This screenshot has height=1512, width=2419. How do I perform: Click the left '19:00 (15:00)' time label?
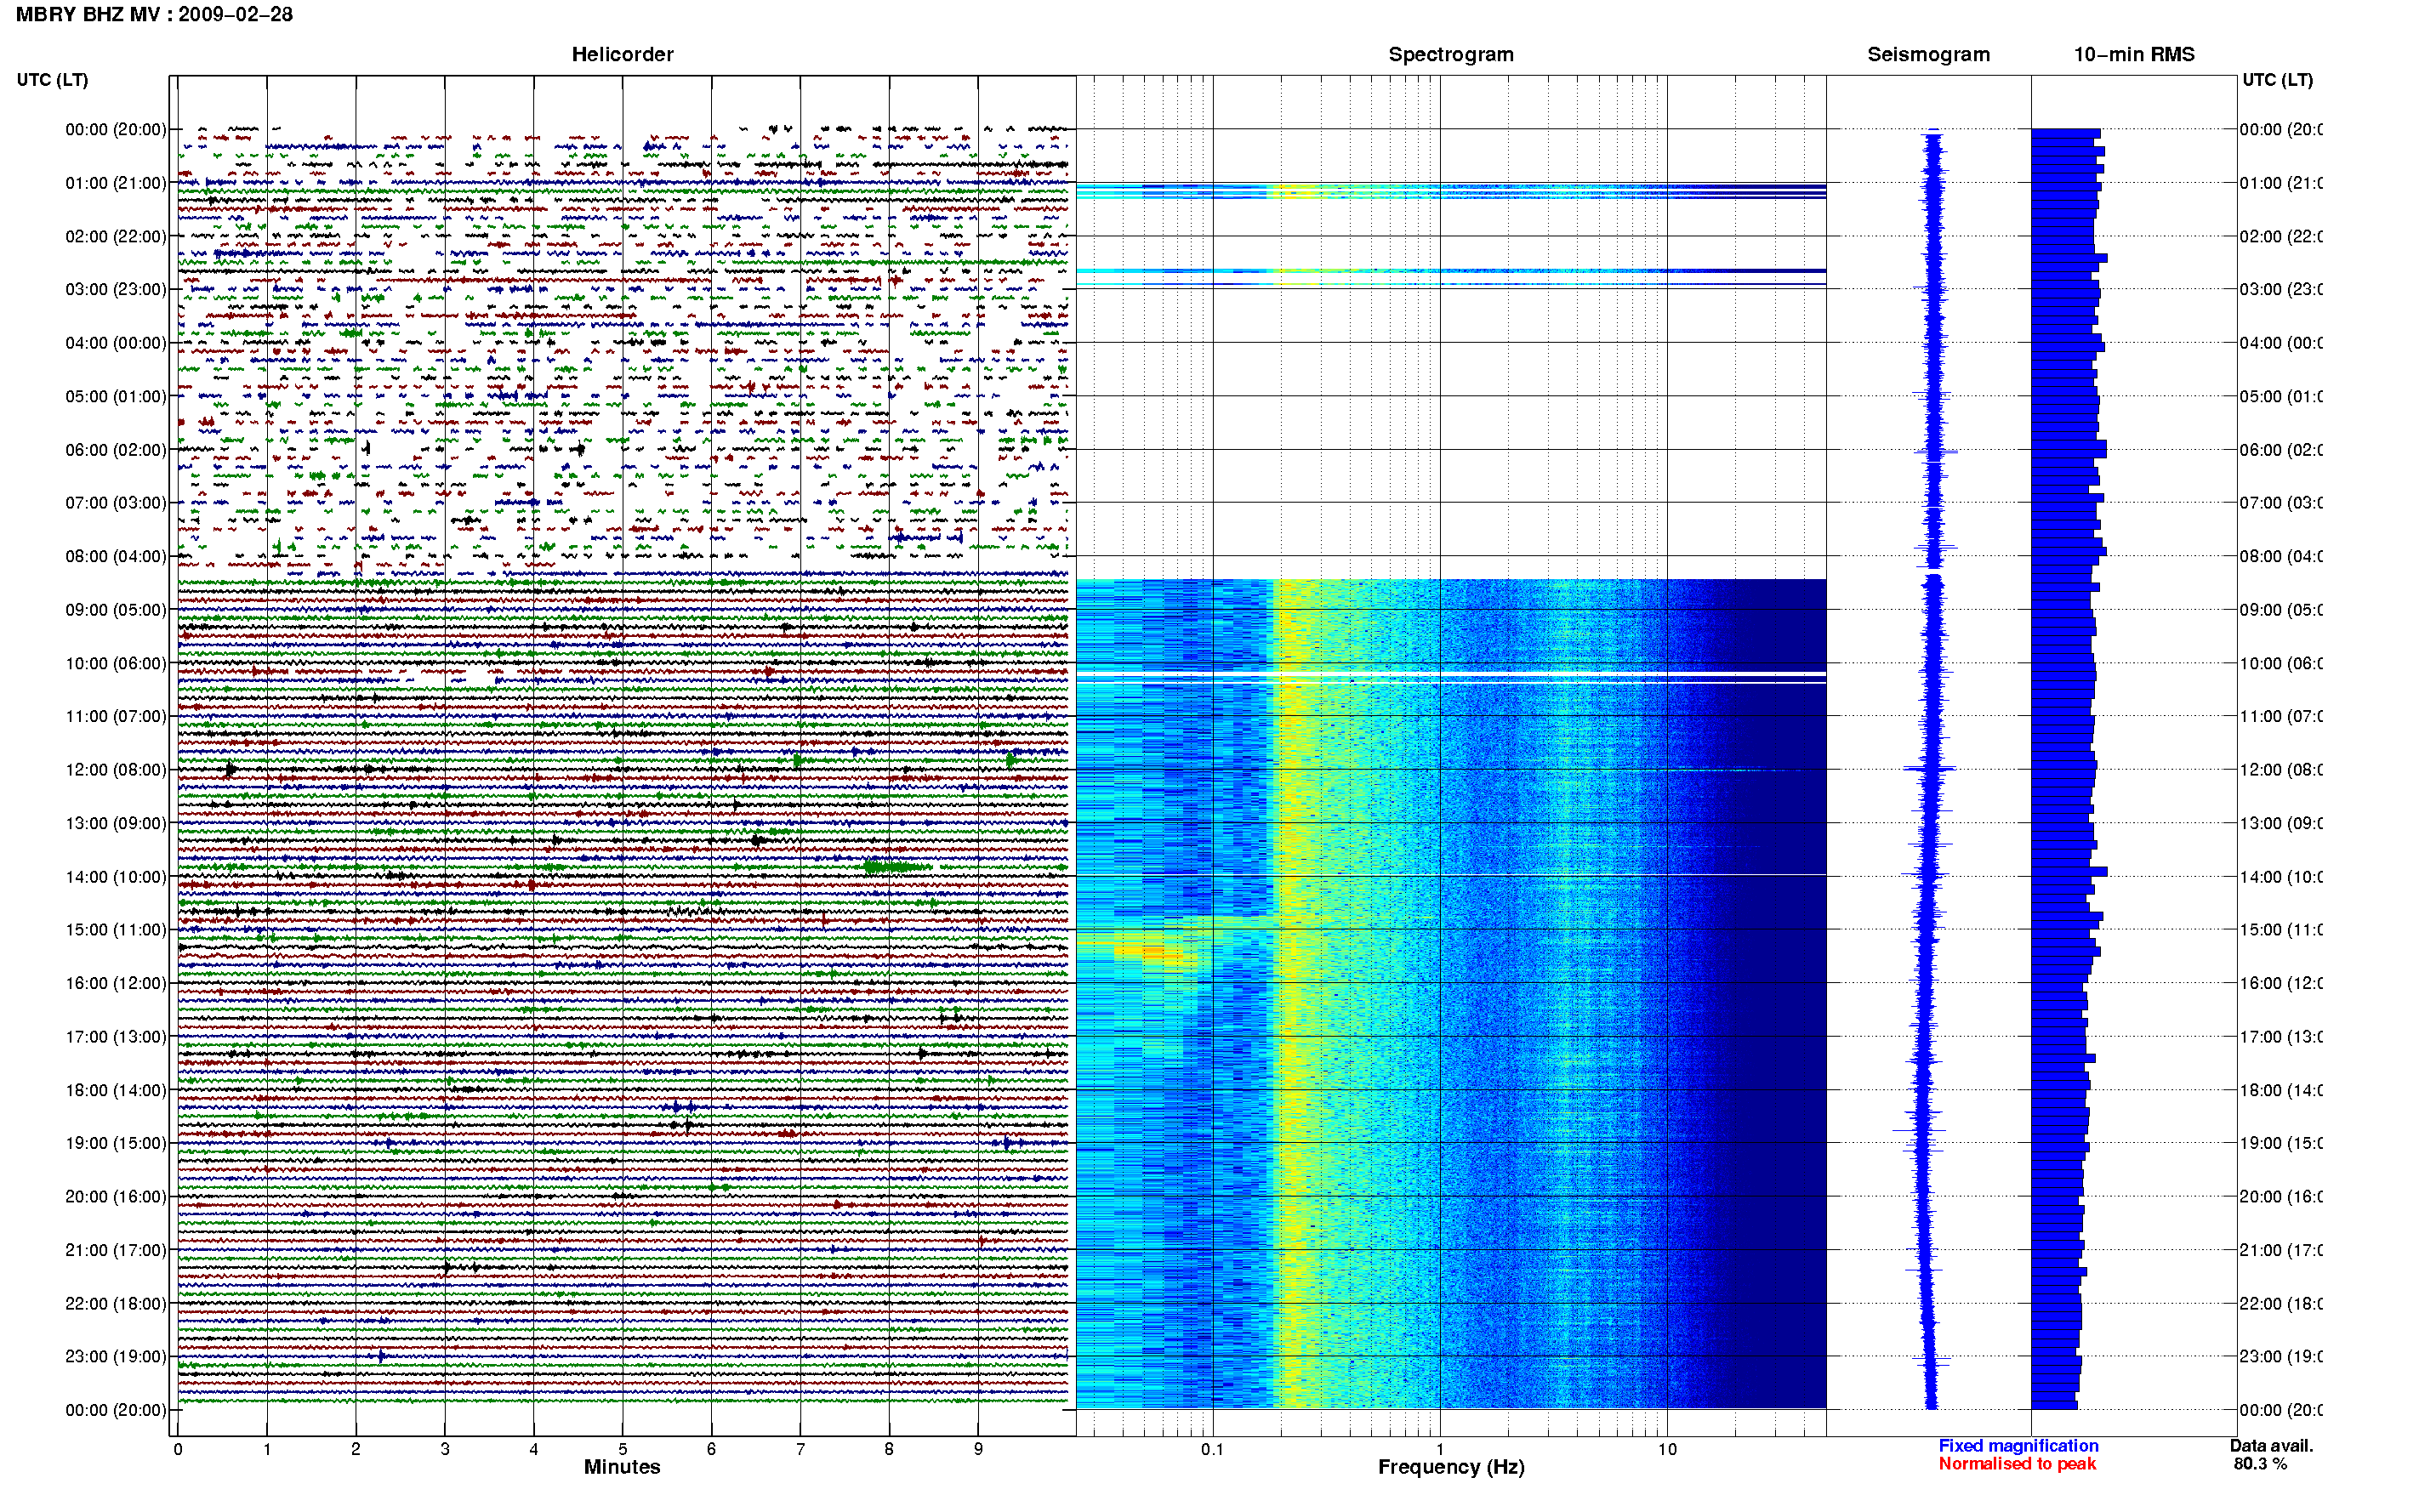click(x=115, y=1143)
